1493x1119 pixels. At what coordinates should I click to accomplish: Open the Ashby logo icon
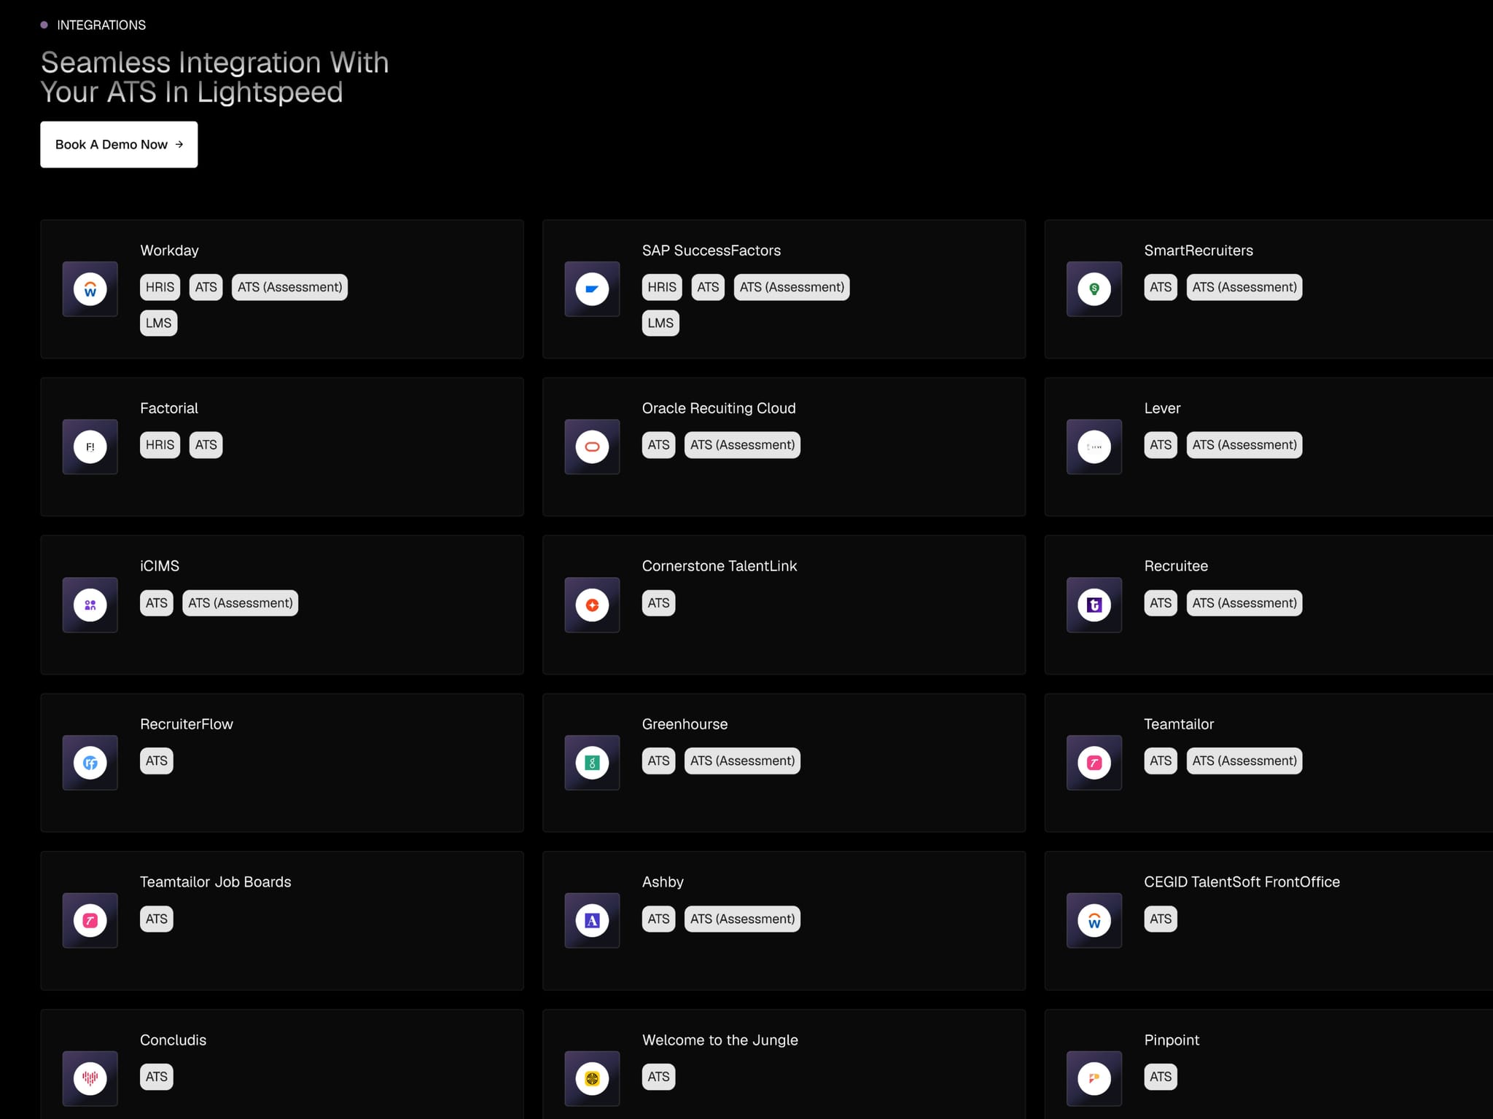coord(592,920)
